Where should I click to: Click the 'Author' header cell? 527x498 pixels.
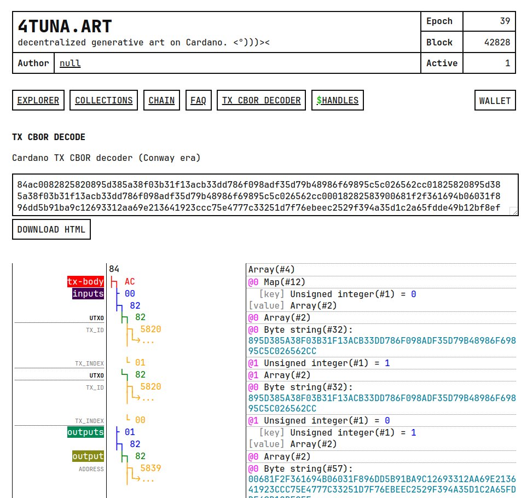click(33, 63)
